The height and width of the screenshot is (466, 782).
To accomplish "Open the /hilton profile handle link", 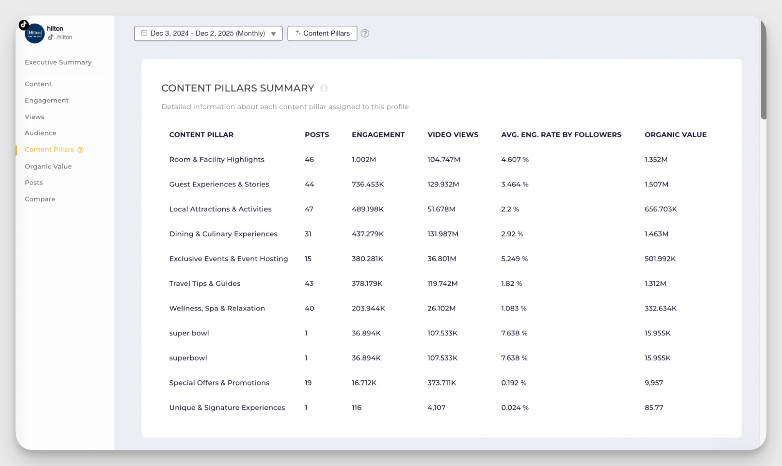I will pos(64,37).
